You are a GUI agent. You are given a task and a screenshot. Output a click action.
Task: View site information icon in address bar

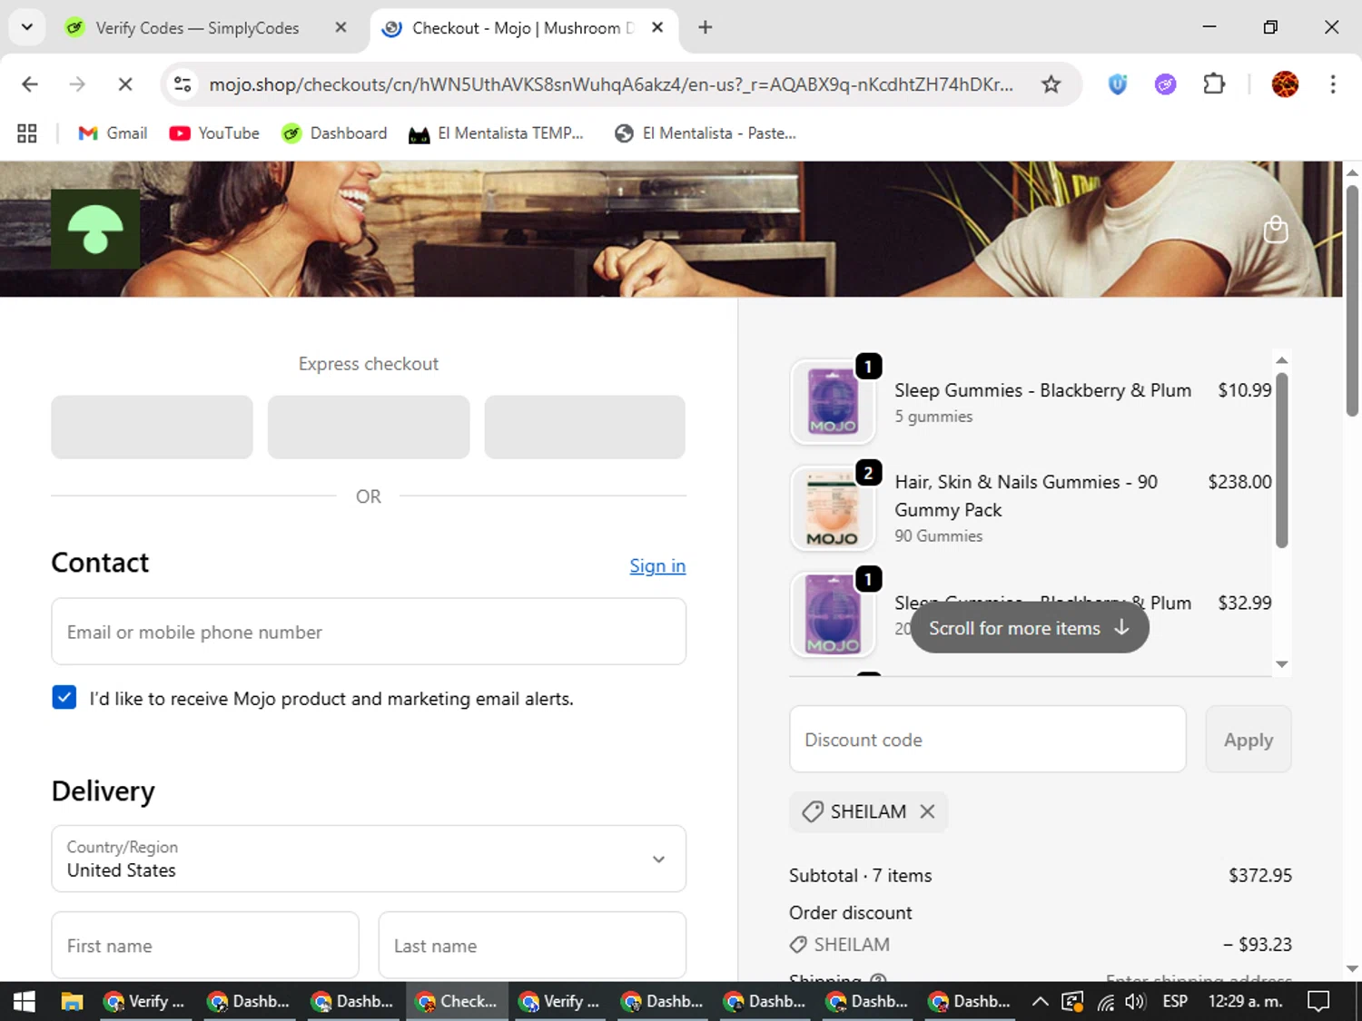click(183, 84)
